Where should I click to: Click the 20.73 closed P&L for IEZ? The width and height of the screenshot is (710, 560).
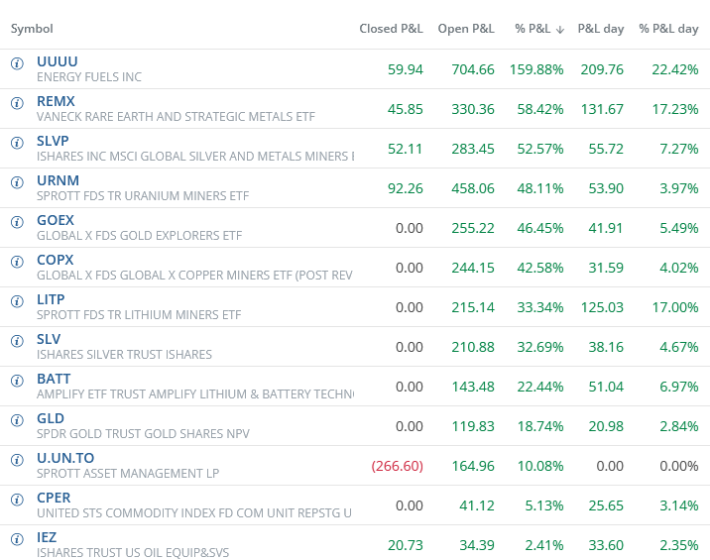(406, 545)
